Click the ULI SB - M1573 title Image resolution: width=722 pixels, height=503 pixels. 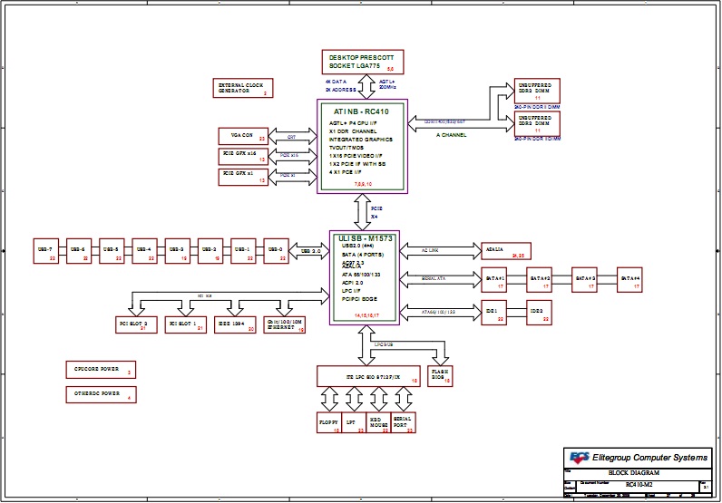[x=366, y=238]
